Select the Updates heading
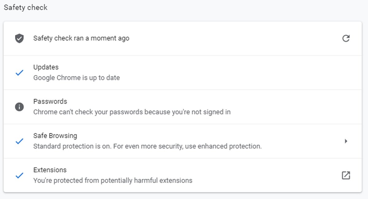This screenshot has height=199, width=368. tap(46, 67)
